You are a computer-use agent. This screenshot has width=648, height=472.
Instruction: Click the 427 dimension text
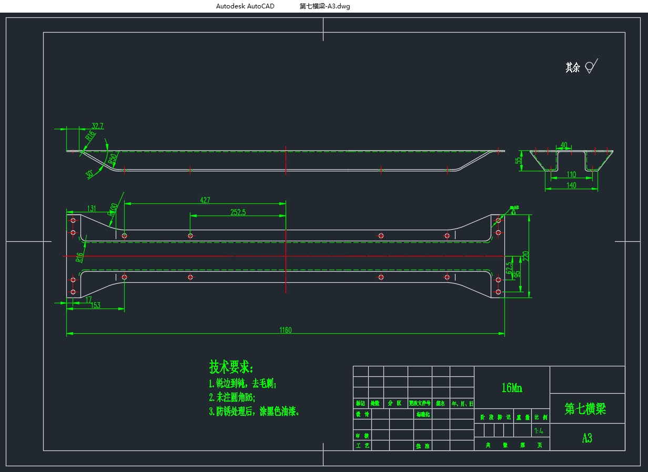pyautogui.click(x=205, y=200)
